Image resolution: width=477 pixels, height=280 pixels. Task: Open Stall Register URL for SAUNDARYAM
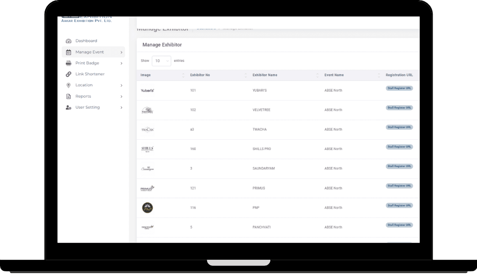pyautogui.click(x=399, y=166)
